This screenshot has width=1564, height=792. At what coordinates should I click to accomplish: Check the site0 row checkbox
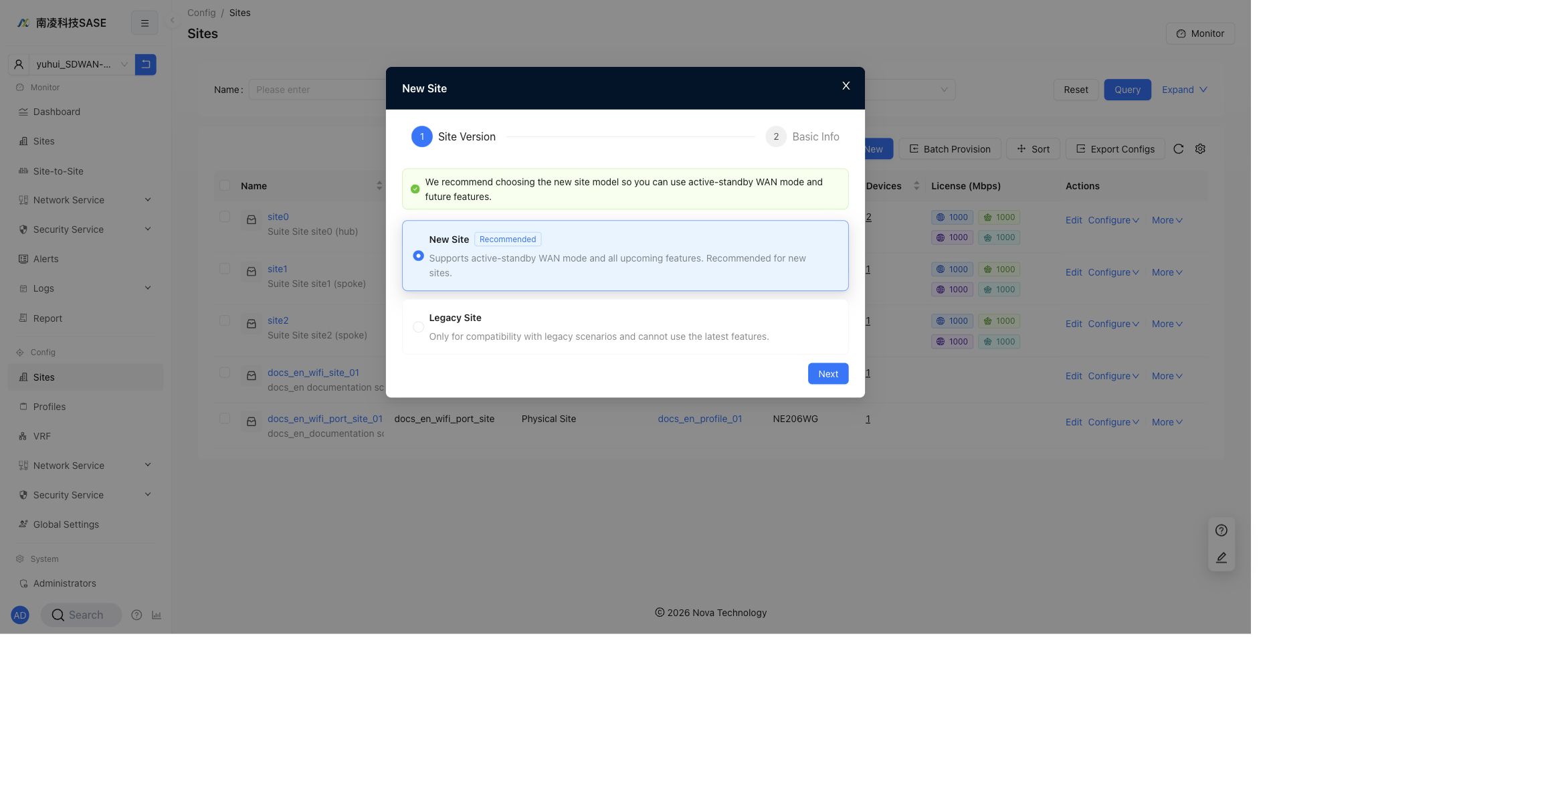(225, 217)
